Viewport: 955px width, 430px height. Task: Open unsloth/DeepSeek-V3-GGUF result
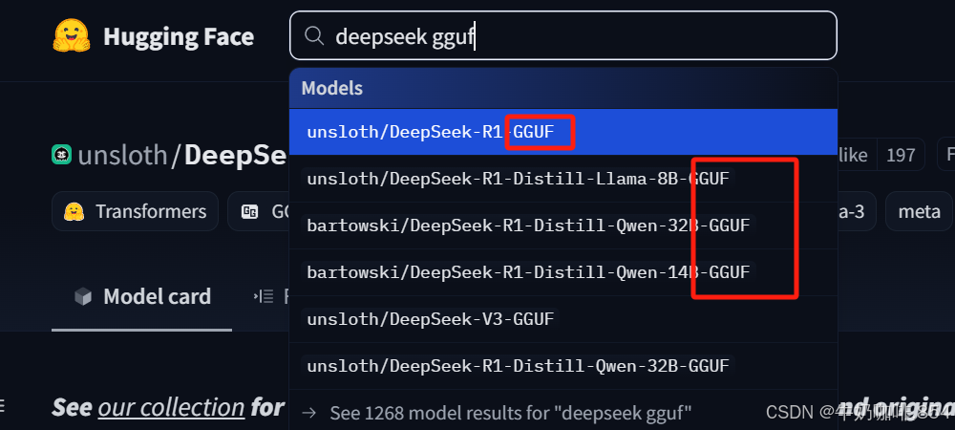tap(563, 318)
